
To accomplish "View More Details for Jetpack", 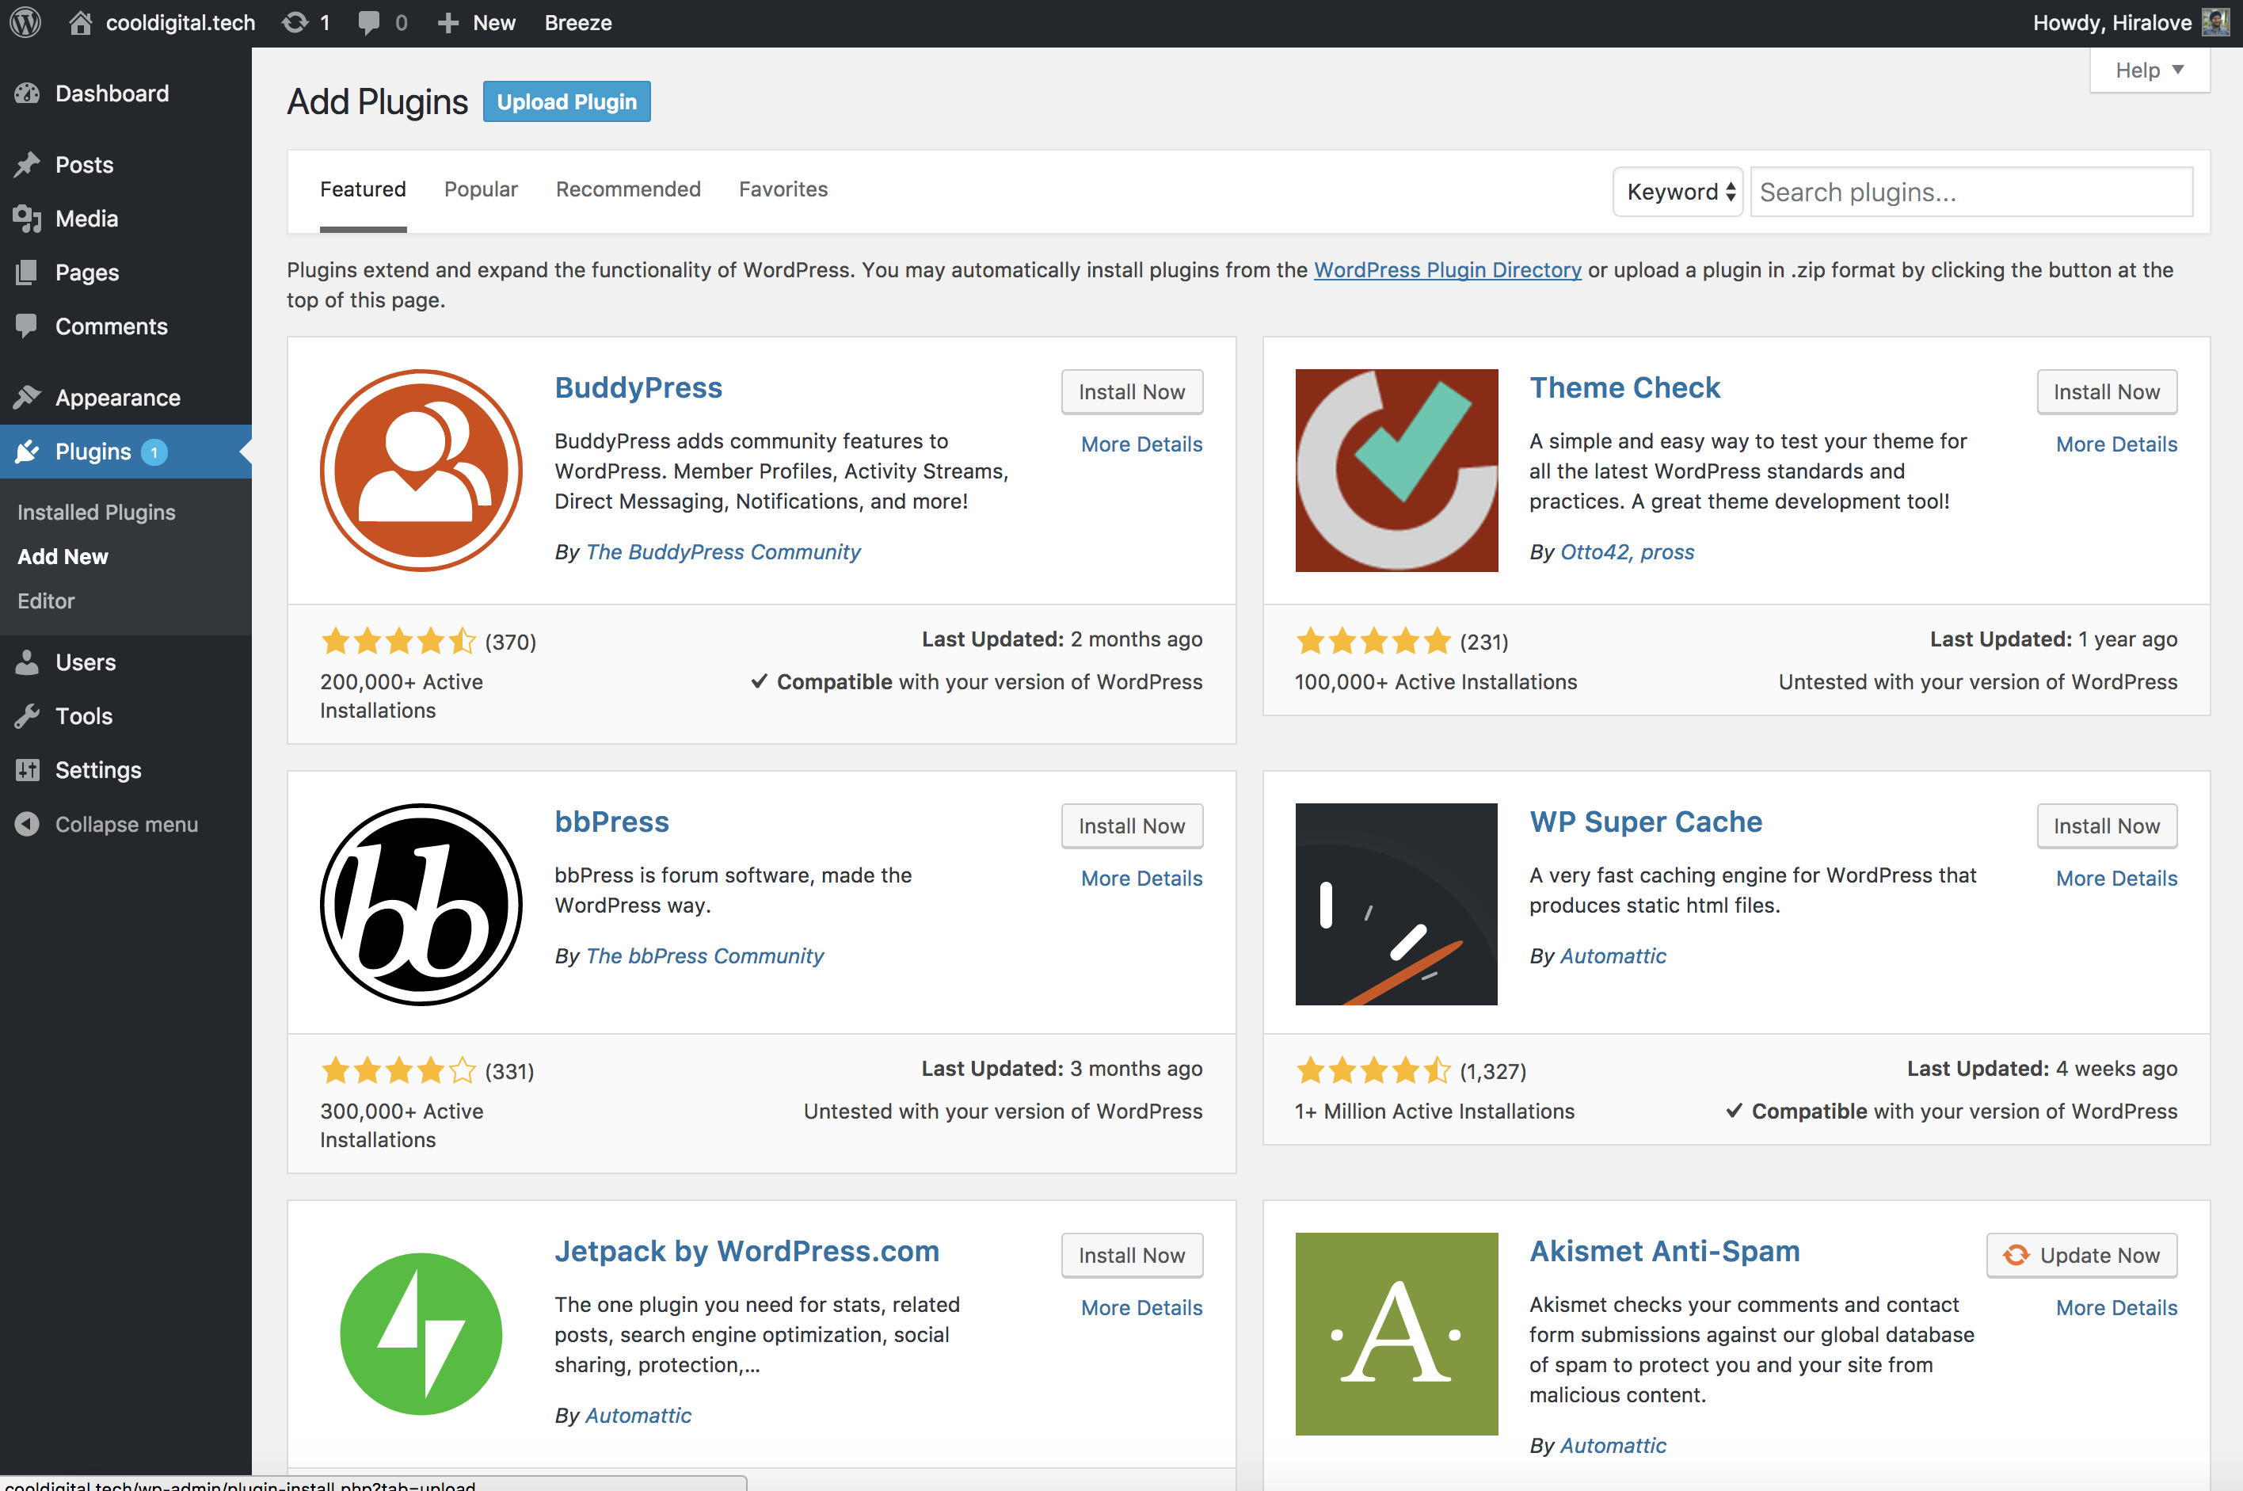I will pyautogui.click(x=1141, y=1309).
